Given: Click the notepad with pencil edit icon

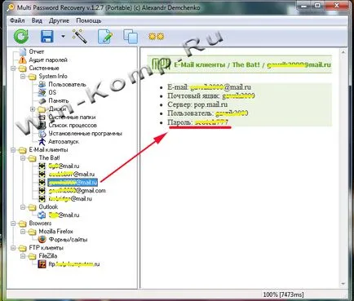Looking at the screenshot, I should click(x=105, y=36).
